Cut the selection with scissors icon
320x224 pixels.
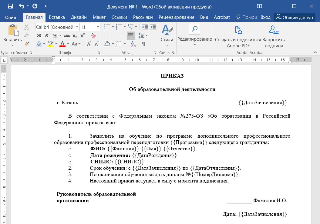(26, 27)
